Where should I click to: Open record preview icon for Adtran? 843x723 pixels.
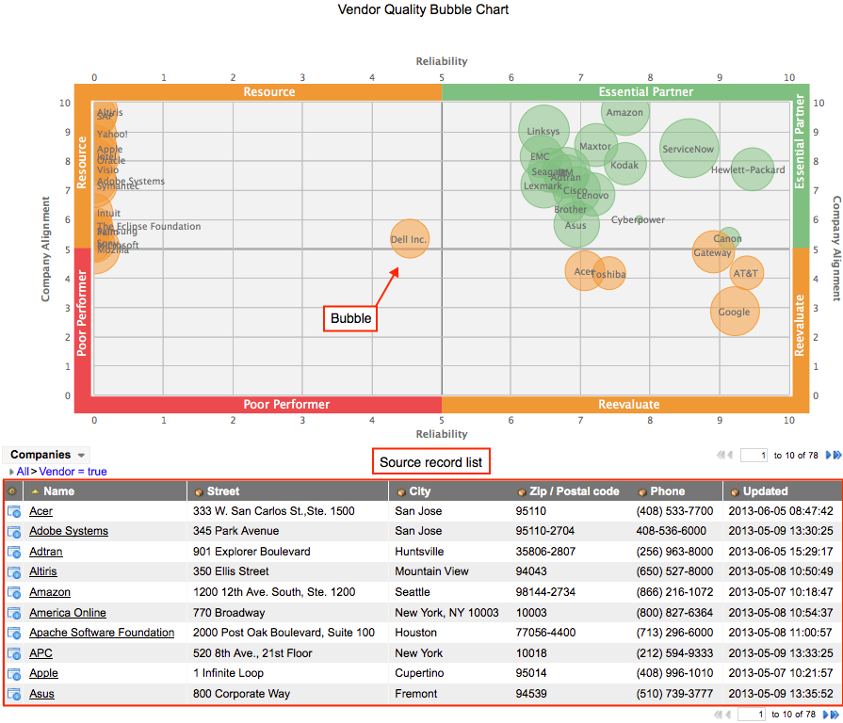click(14, 552)
